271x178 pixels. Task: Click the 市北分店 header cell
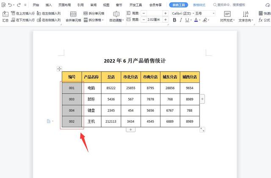(131, 77)
